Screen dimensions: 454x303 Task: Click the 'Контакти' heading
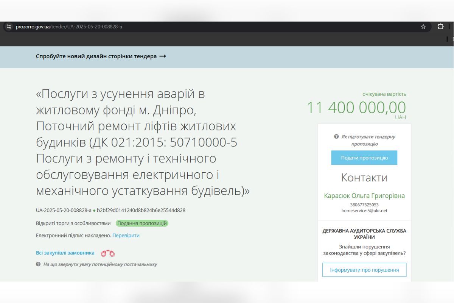pyautogui.click(x=364, y=178)
